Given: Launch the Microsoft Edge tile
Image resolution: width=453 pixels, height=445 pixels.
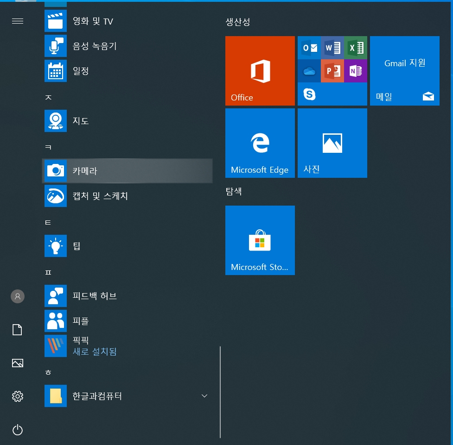Looking at the screenshot, I should pyautogui.click(x=260, y=143).
